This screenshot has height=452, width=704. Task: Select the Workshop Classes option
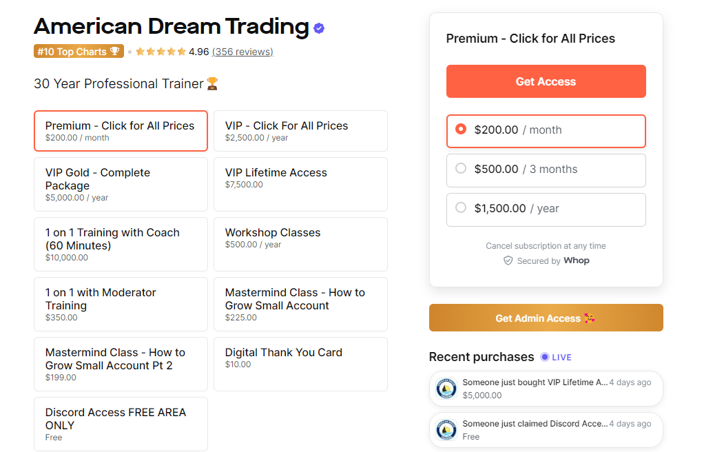tap(300, 244)
